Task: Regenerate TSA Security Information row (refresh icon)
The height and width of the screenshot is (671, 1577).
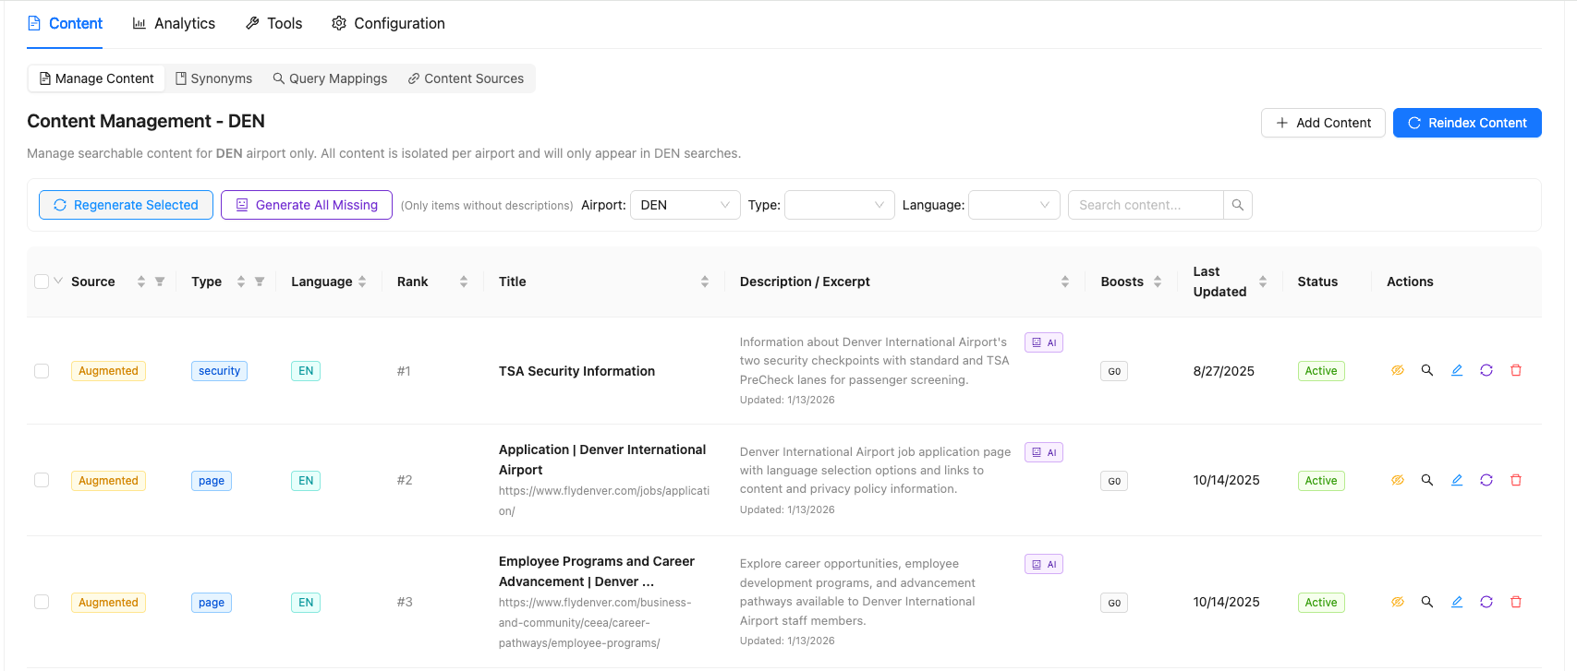Action: [1486, 370]
